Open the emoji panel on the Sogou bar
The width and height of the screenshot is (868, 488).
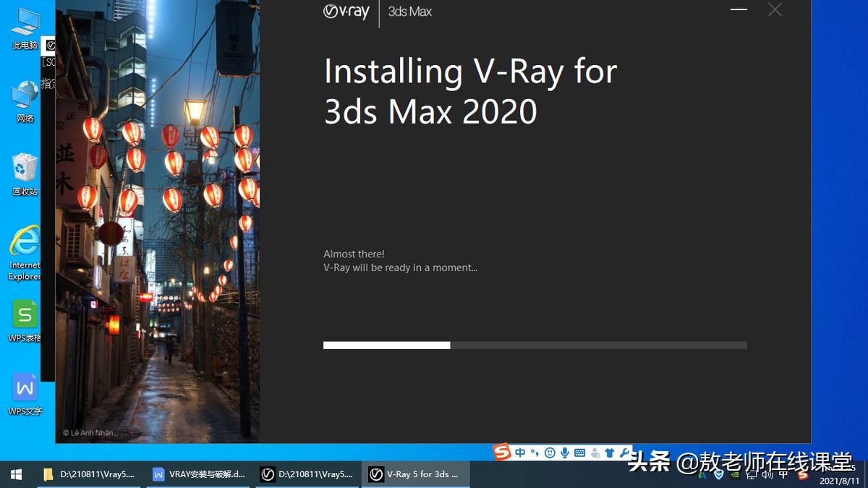tap(551, 453)
